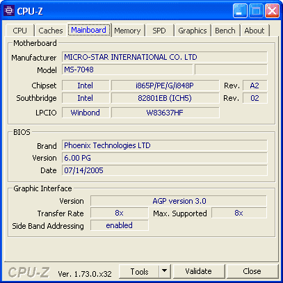Minimize the CPU-Z window
This screenshot has height=283, width=283.
(x=240, y=10)
